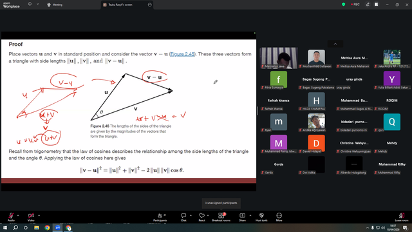Open the Figure 2.45 link
Viewport: 412px width, 232px height.
182,54
